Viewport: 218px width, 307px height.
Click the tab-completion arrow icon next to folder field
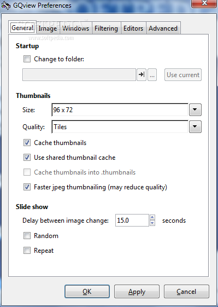tap(142, 74)
